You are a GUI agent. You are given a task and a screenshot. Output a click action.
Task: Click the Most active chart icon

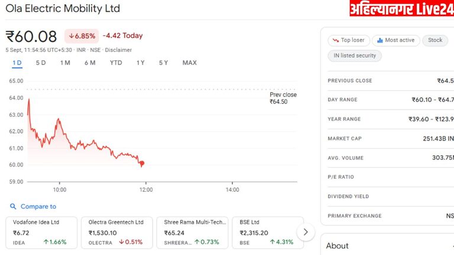click(x=379, y=40)
